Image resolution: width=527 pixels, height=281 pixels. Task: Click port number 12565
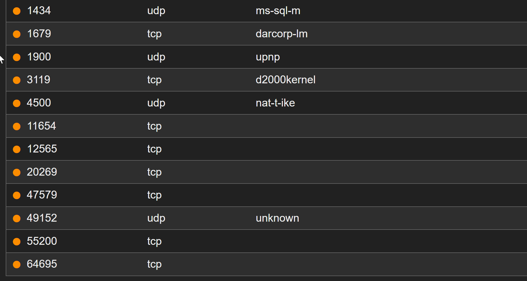pos(42,149)
